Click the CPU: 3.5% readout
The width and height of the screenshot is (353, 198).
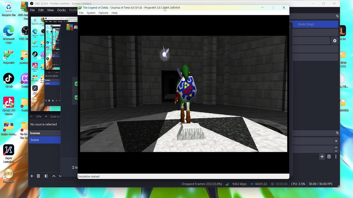point(298,184)
